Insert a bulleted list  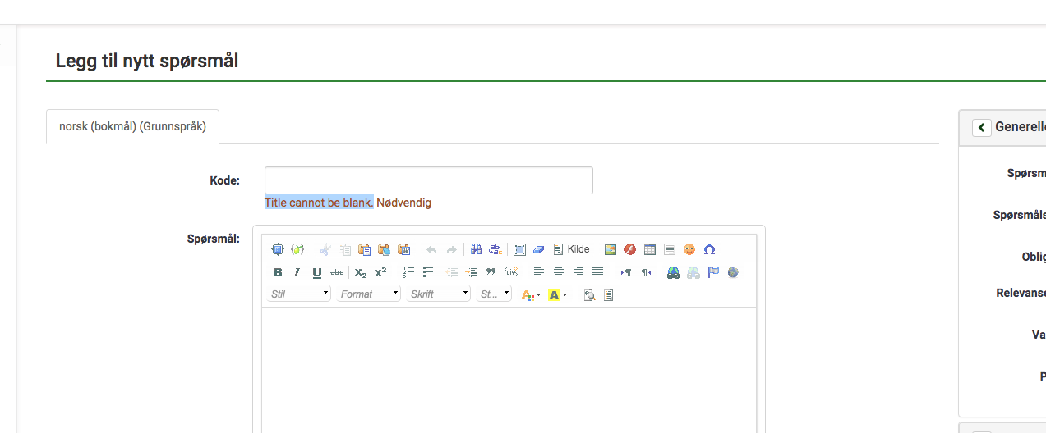428,272
